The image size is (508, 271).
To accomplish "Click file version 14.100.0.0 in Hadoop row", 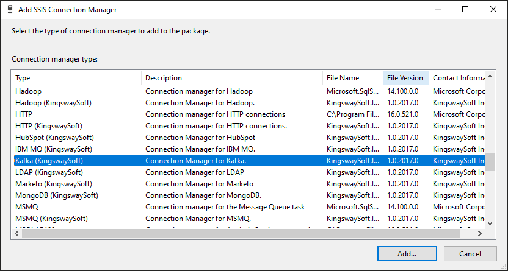I will point(403,91).
